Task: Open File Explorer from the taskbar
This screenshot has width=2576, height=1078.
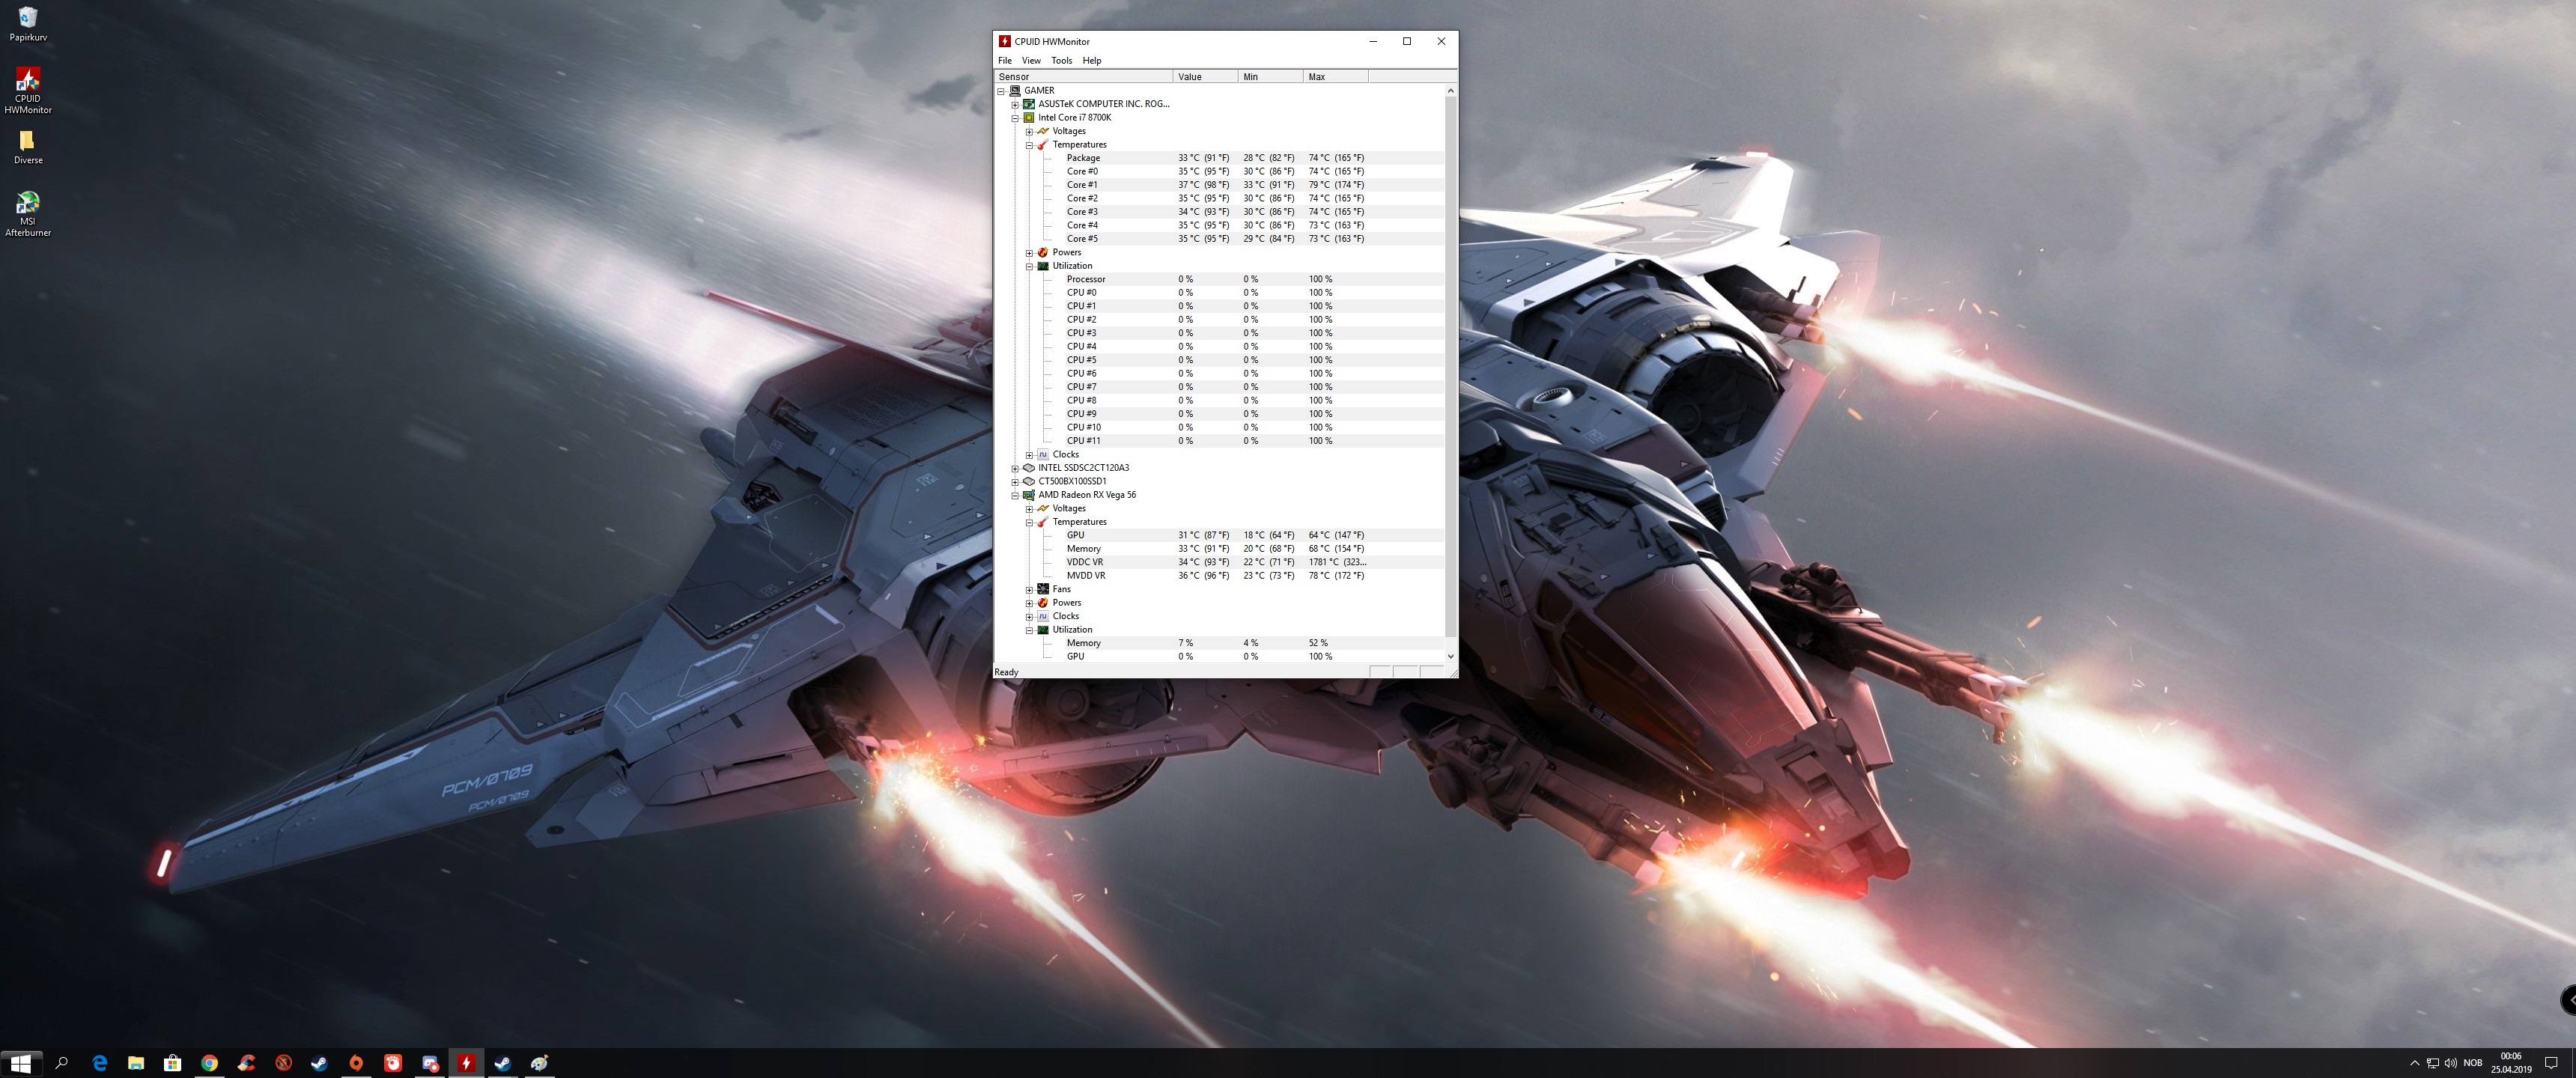Action: click(x=136, y=1063)
